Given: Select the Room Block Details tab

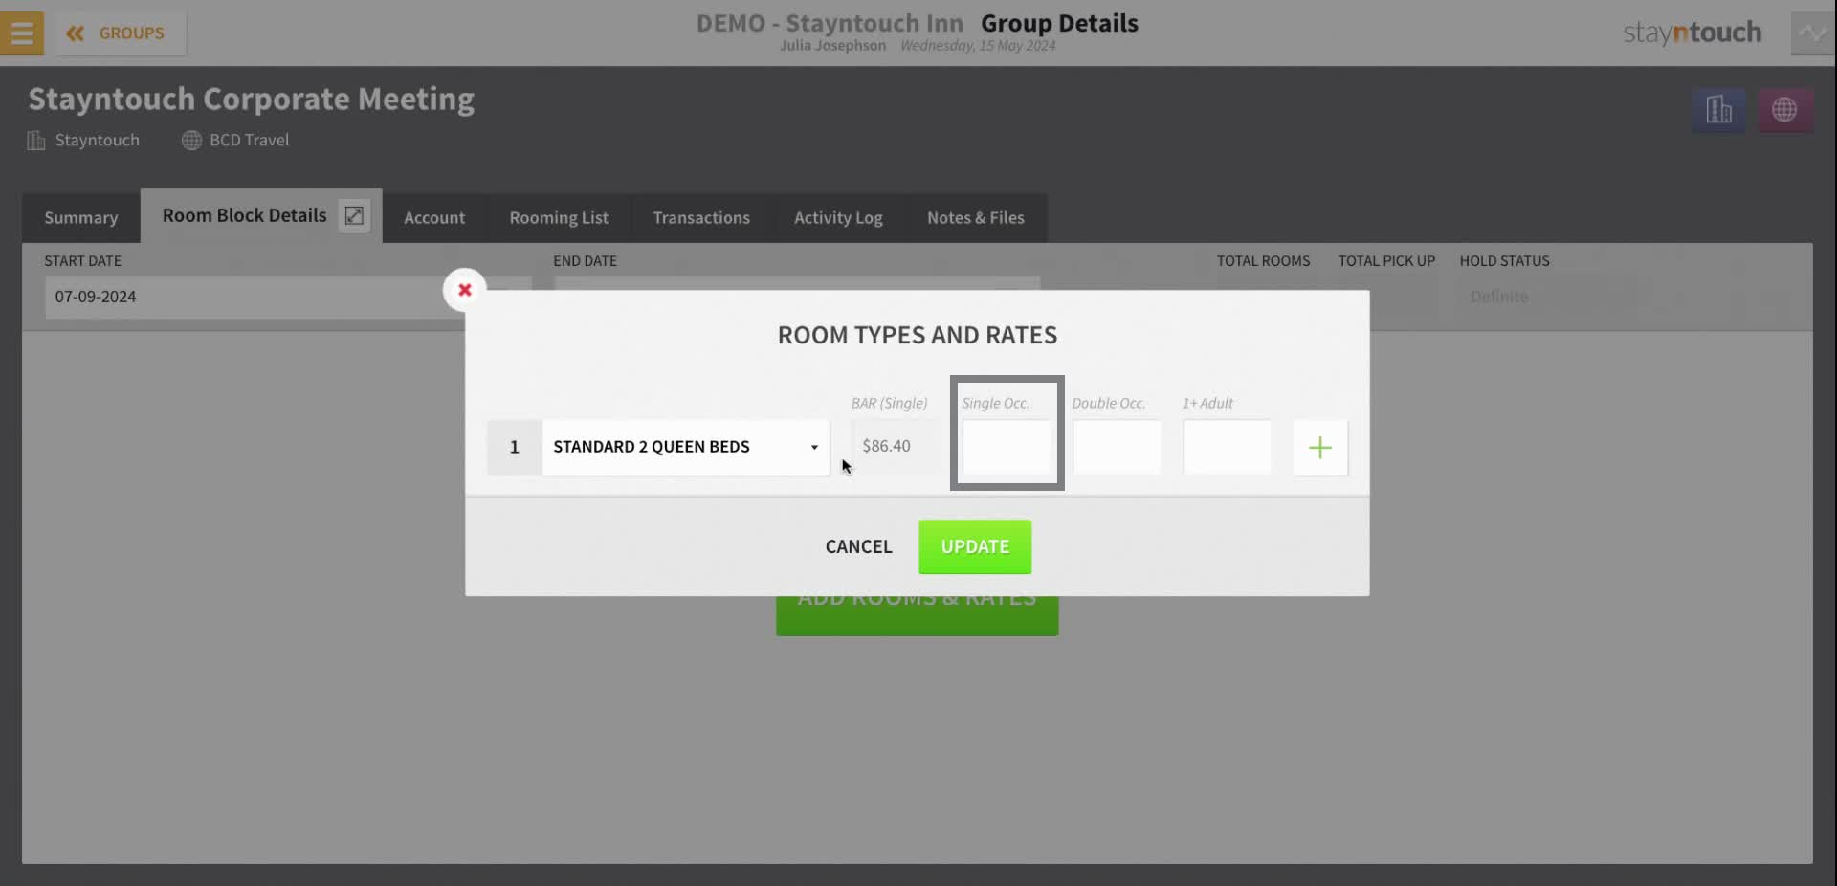Looking at the screenshot, I should (x=244, y=215).
